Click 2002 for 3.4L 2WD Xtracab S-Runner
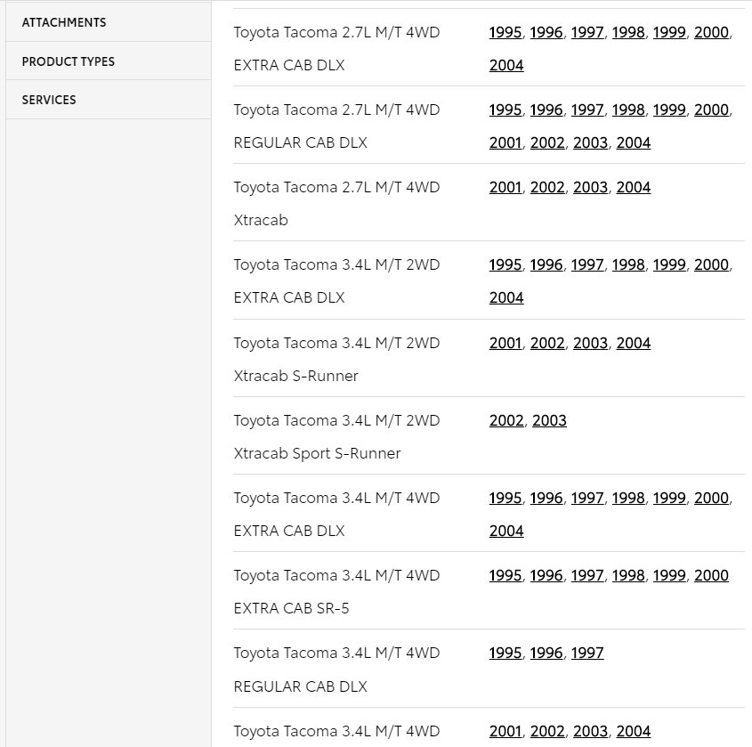Screen dimensions: 752x747 pos(547,343)
